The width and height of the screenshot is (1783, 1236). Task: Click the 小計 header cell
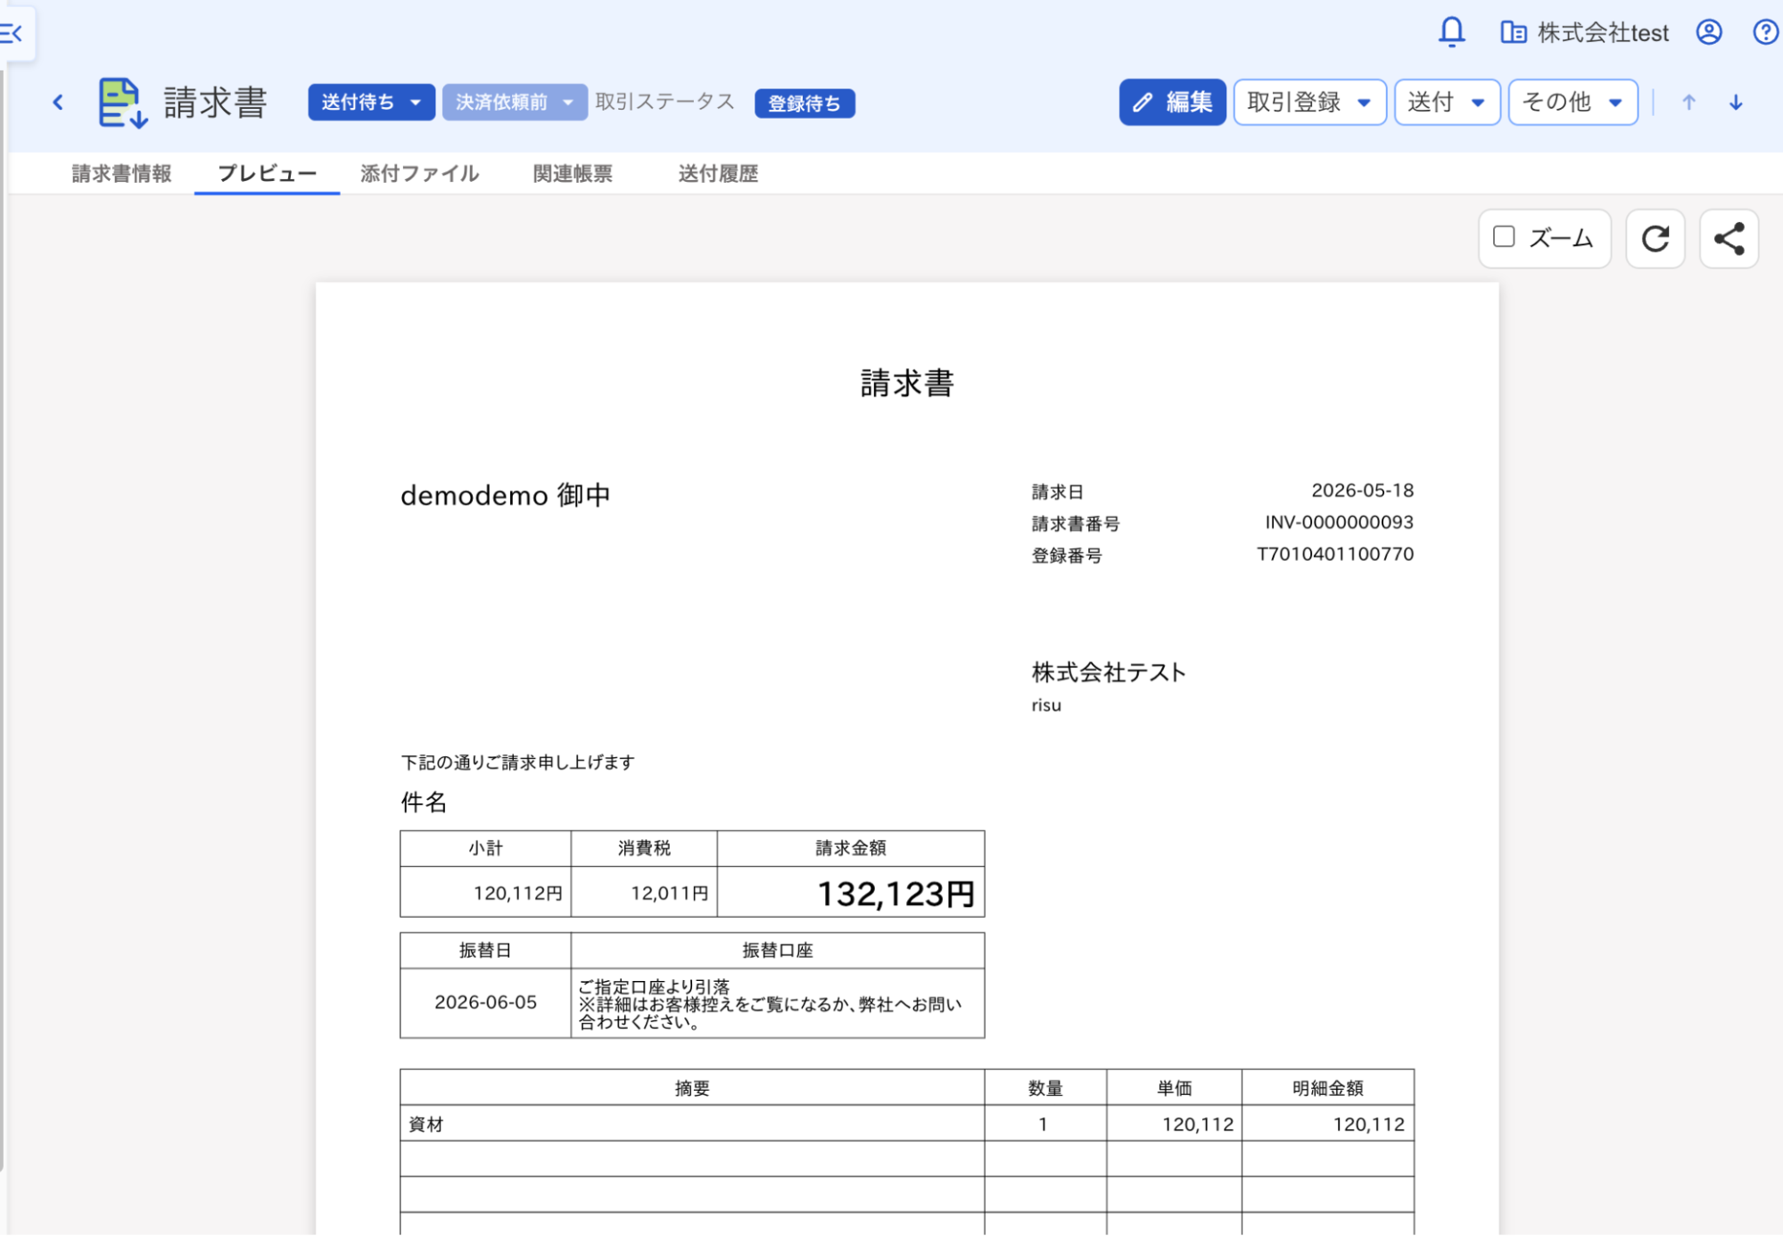point(486,848)
